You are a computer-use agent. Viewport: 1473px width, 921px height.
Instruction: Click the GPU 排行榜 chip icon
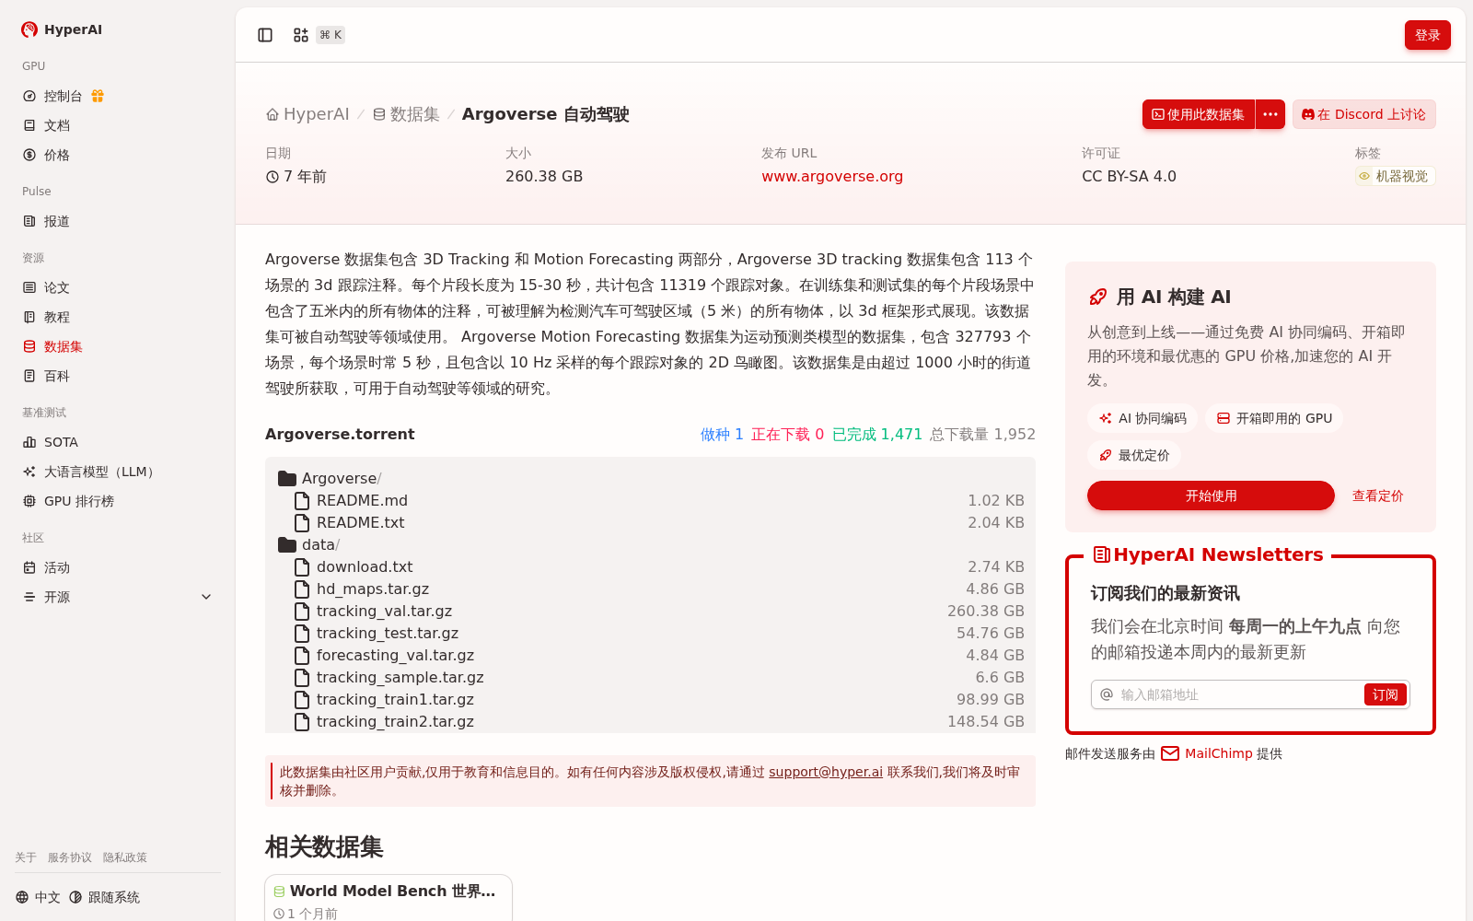pos(29,501)
